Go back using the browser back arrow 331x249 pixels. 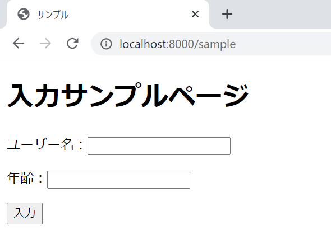(x=19, y=44)
